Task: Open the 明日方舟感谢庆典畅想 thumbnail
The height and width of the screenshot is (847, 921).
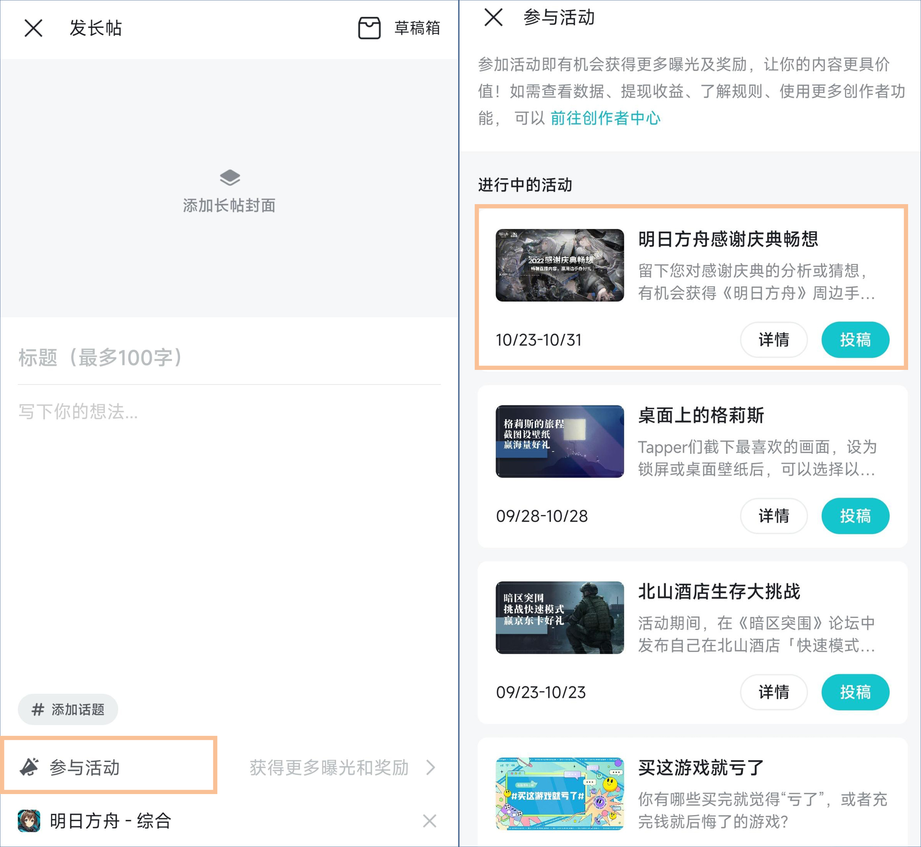Action: click(x=559, y=265)
